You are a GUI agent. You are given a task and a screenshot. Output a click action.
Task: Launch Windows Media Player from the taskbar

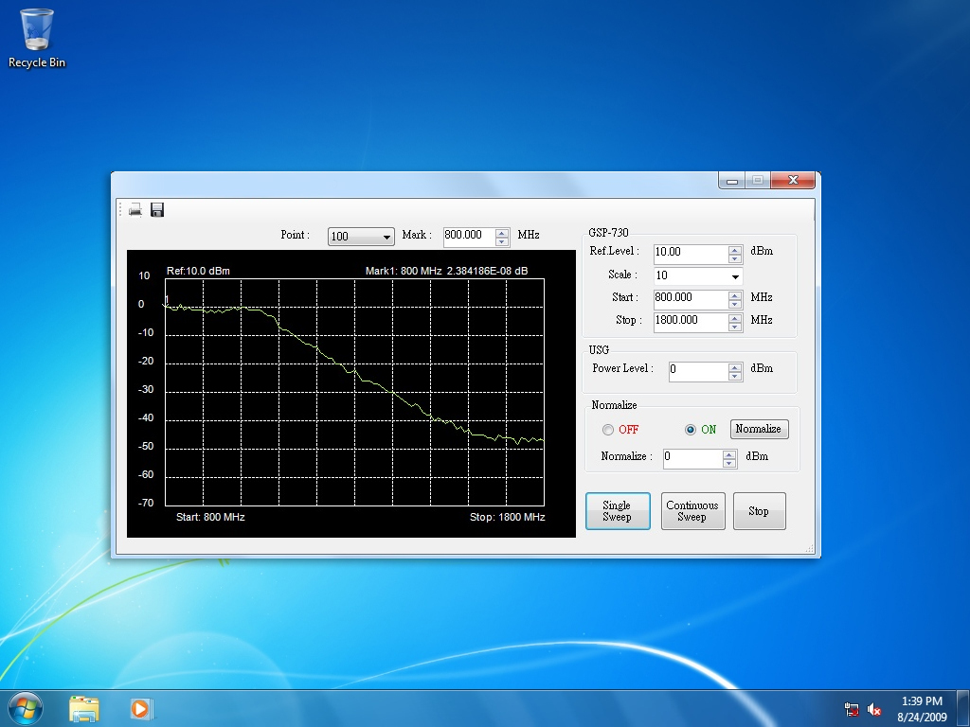(x=141, y=707)
